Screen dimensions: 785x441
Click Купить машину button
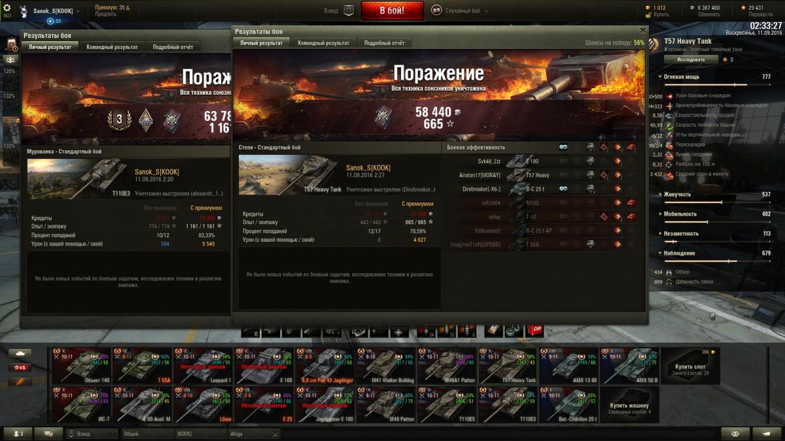pyautogui.click(x=629, y=404)
